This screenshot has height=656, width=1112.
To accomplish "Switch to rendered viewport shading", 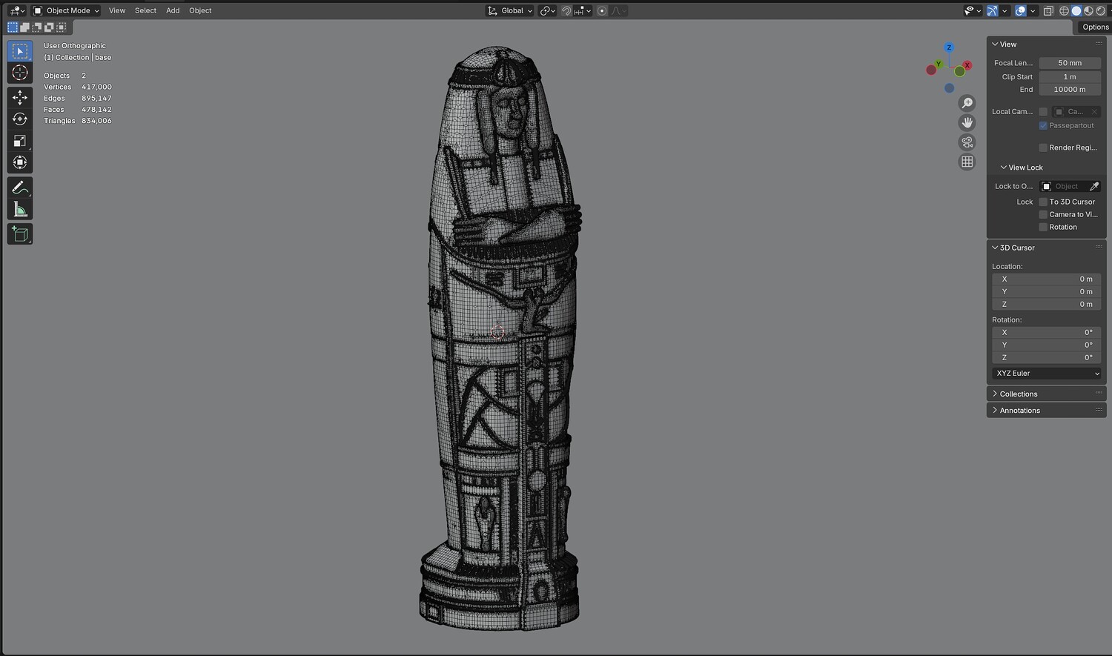I will [x=1101, y=10].
